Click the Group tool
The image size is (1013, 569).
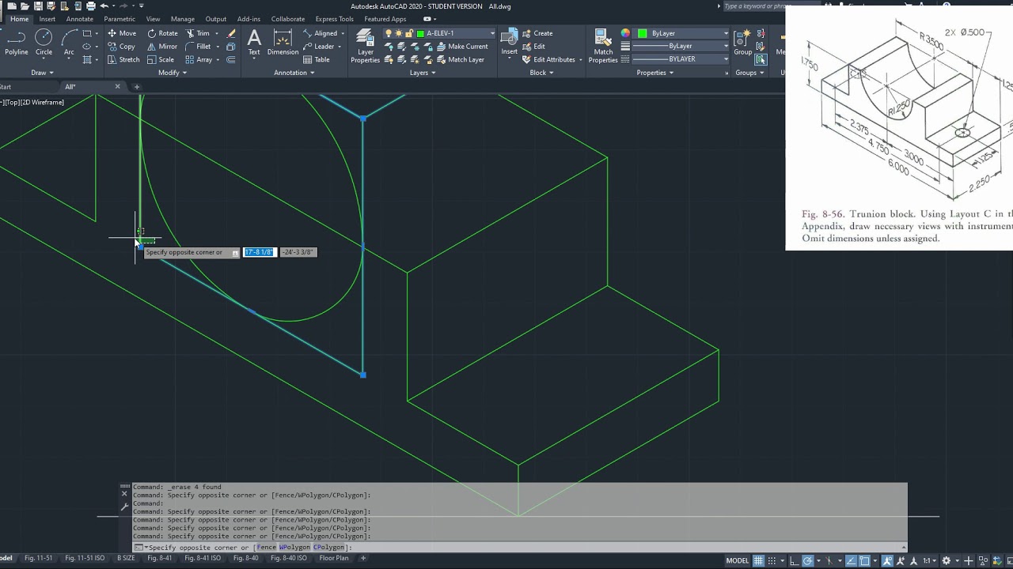pyautogui.click(x=742, y=43)
